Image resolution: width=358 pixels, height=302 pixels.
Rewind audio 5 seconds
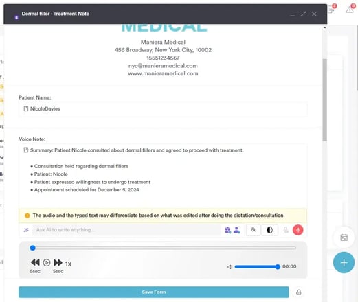click(35, 262)
